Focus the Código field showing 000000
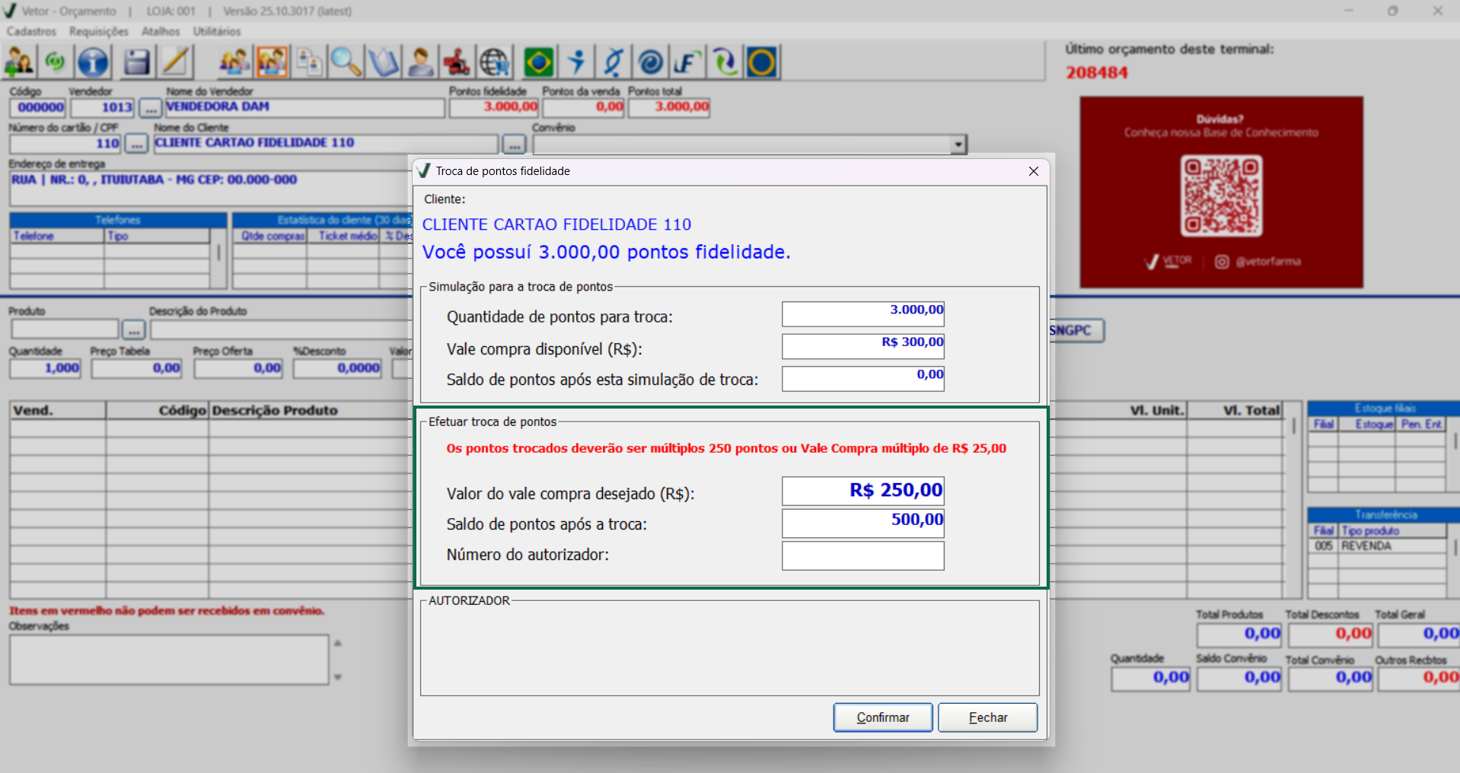Screen dimensions: 1460x773 pyautogui.click(x=38, y=108)
